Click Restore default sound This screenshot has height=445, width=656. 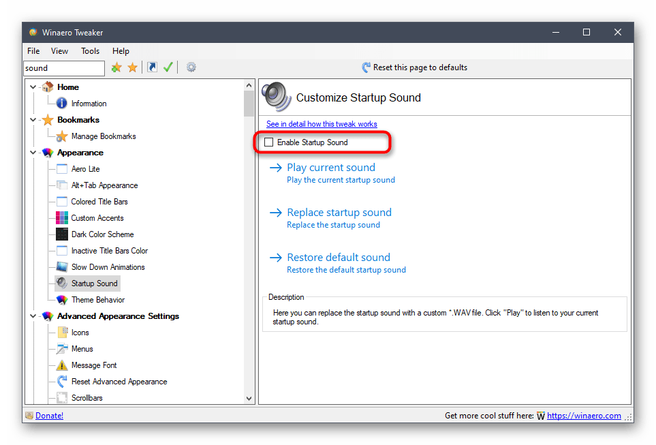[x=339, y=257]
